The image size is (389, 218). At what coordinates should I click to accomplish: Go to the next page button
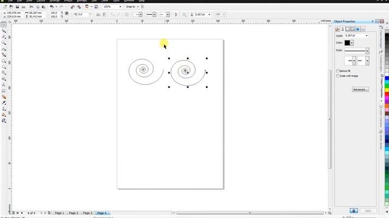(41, 213)
